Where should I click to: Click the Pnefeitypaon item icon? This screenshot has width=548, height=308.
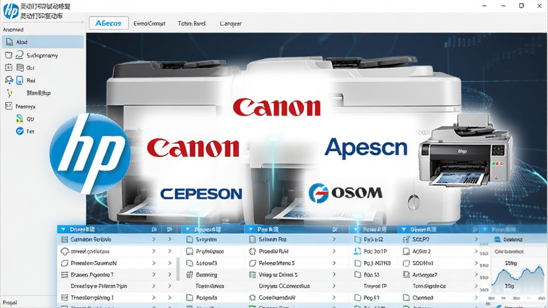pyautogui.click(x=189, y=251)
